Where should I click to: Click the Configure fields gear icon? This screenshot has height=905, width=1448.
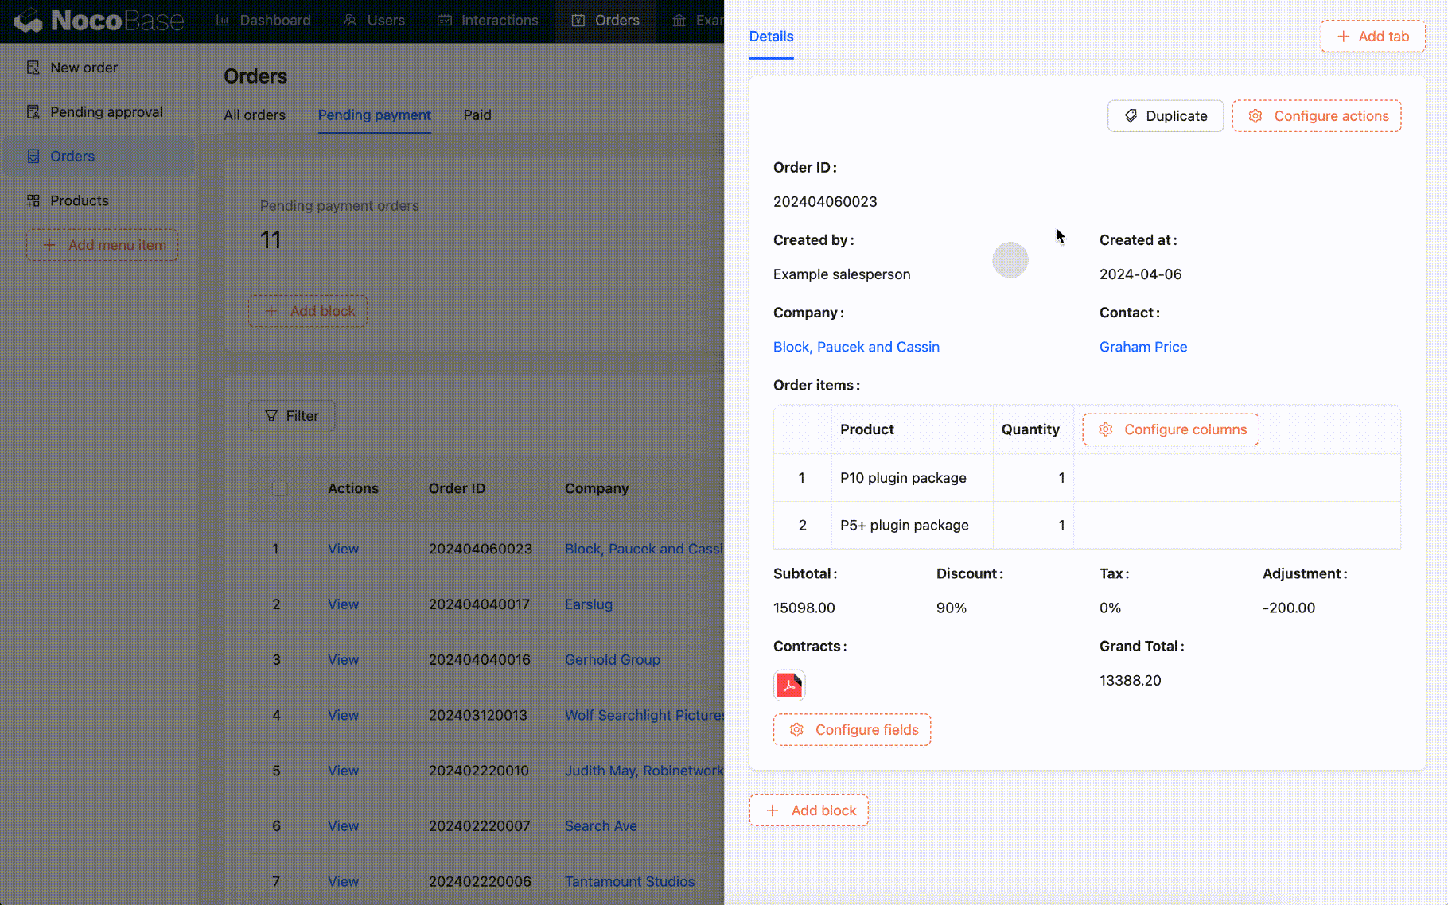pos(796,730)
